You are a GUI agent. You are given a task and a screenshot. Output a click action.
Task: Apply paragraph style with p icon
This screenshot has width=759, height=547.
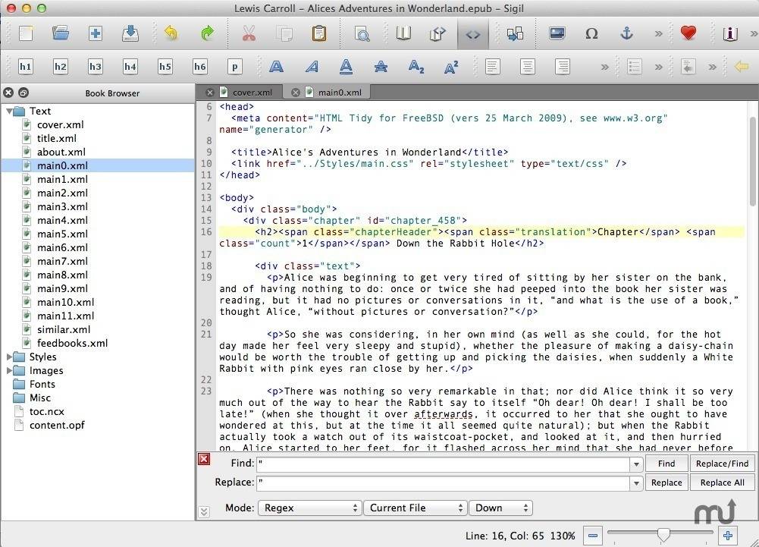pyautogui.click(x=234, y=66)
